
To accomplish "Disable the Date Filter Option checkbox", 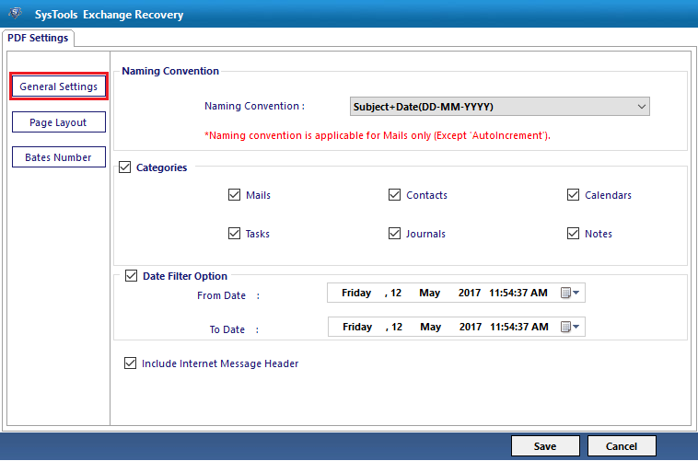I will (x=131, y=276).
